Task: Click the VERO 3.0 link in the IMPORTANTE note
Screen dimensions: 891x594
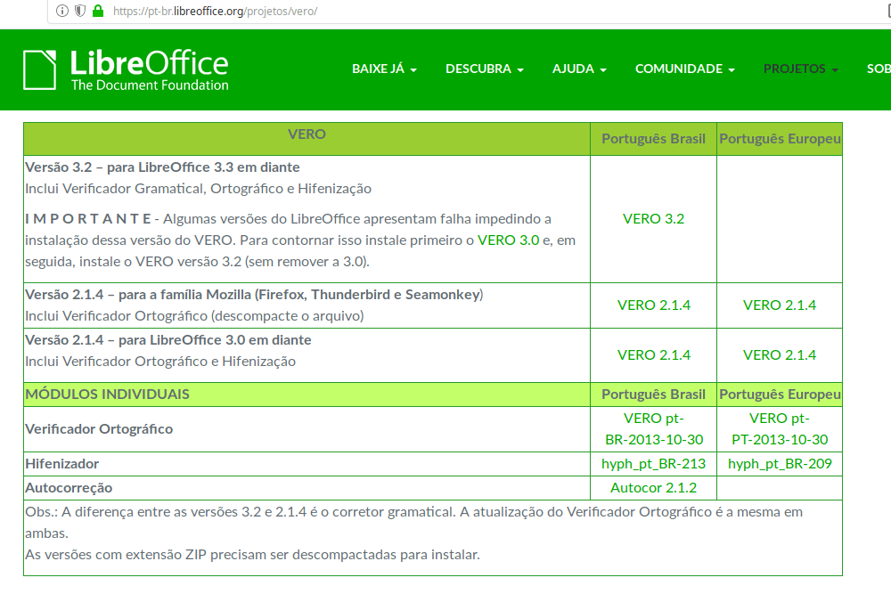Action: tap(508, 240)
